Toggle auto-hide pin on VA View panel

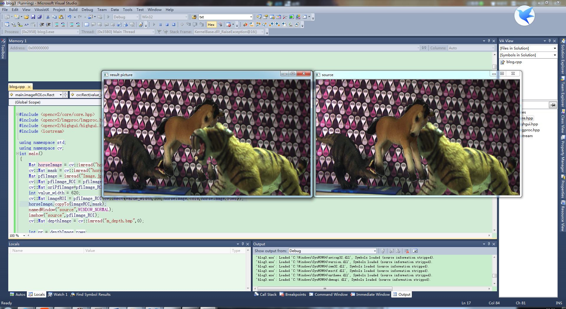[x=549, y=41]
